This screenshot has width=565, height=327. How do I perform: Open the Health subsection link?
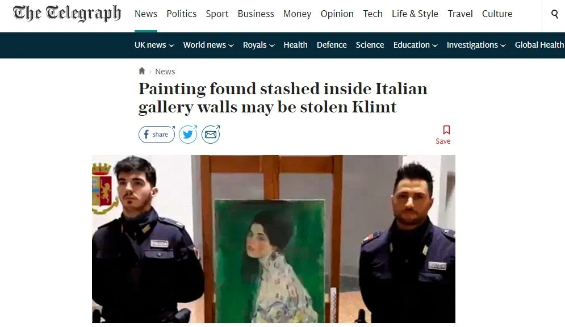point(295,45)
